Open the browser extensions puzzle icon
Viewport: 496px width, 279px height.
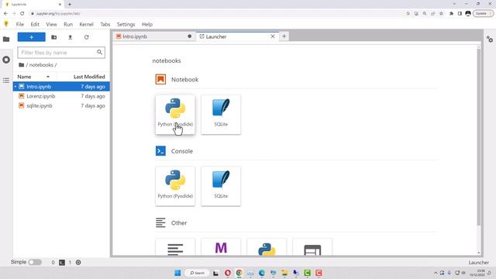[451, 14]
